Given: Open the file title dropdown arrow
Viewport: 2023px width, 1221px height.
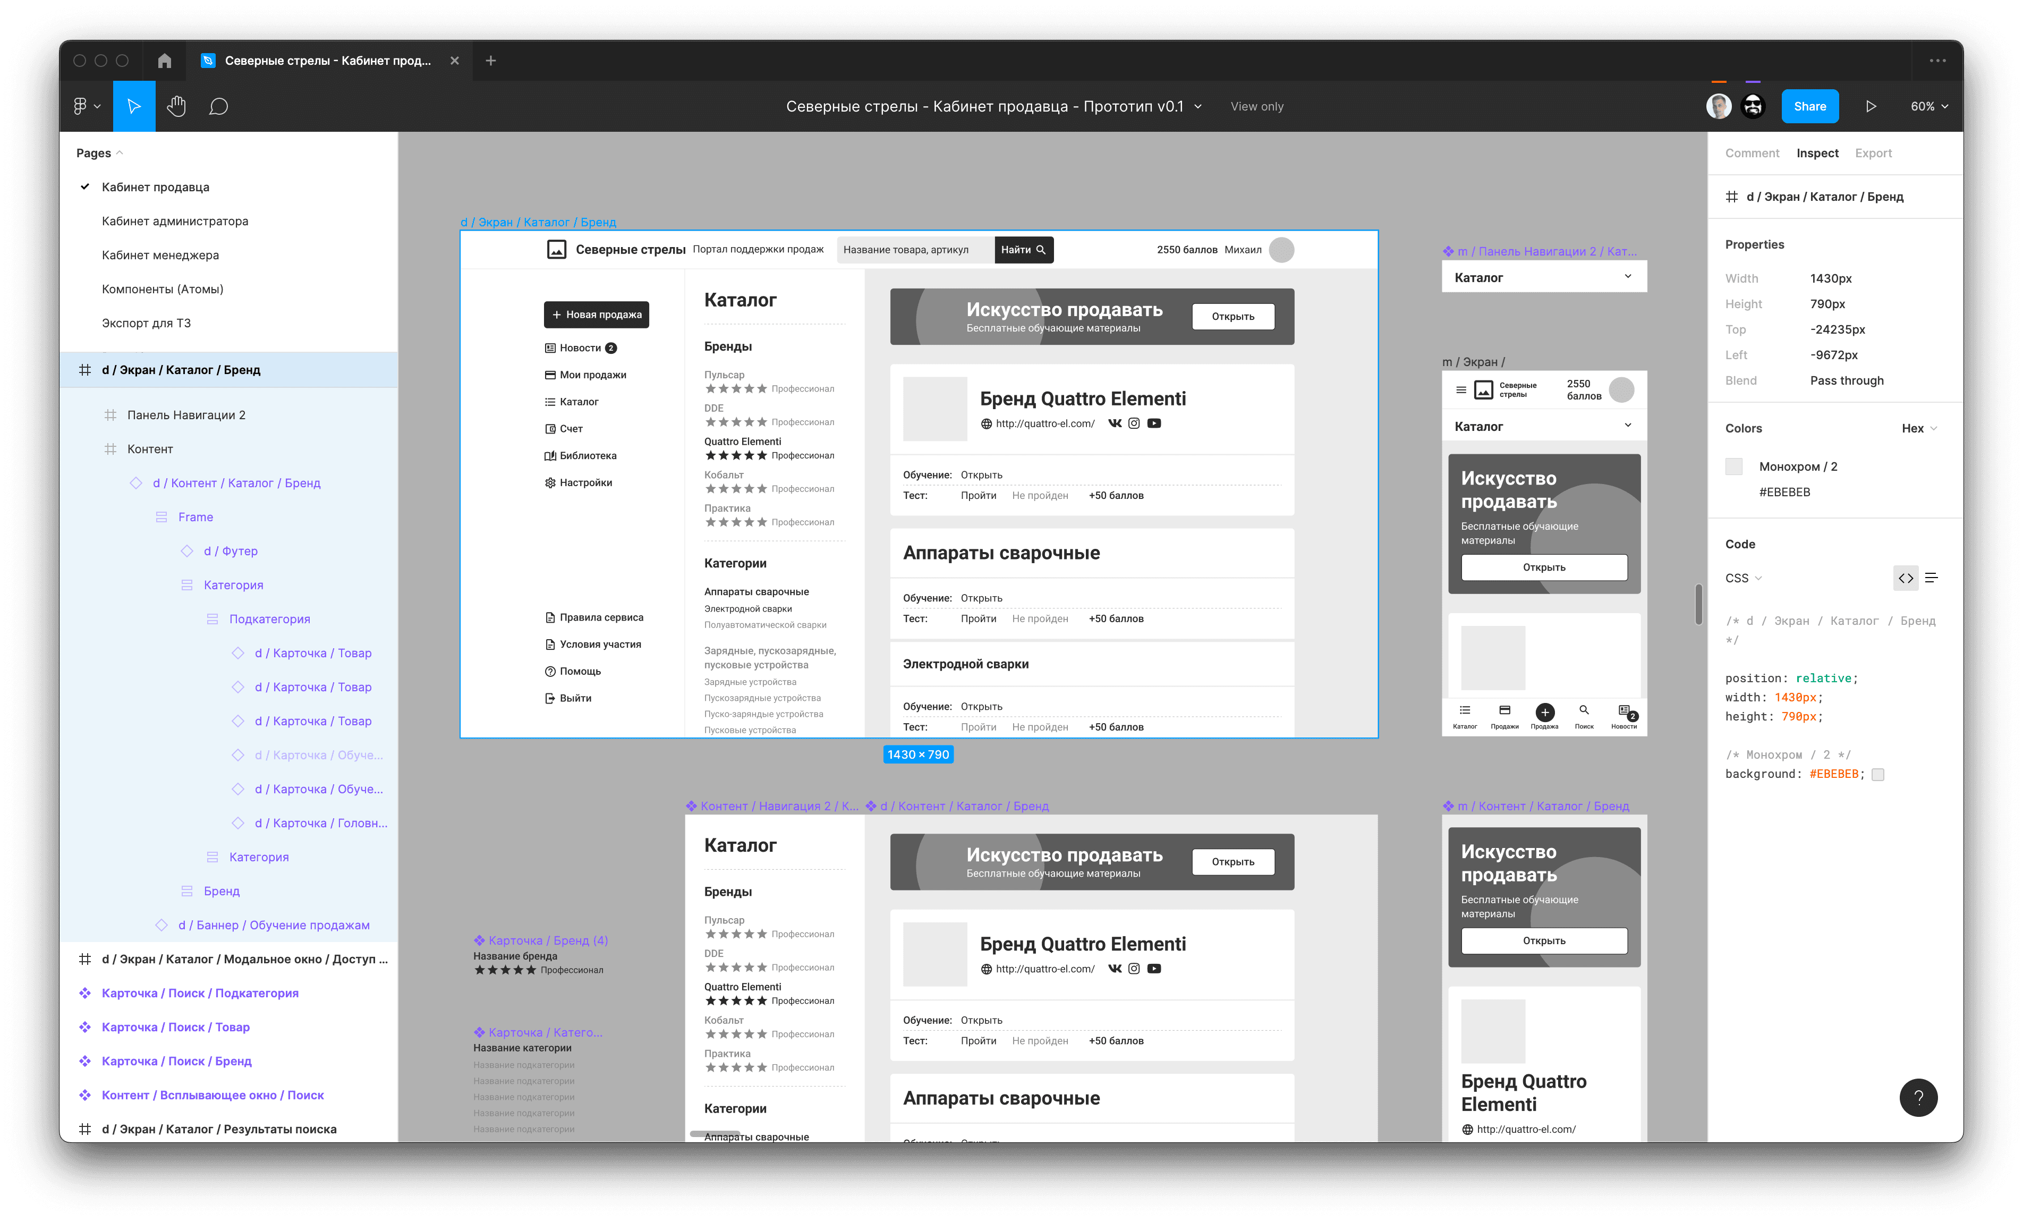Looking at the screenshot, I should (x=1198, y=107).
